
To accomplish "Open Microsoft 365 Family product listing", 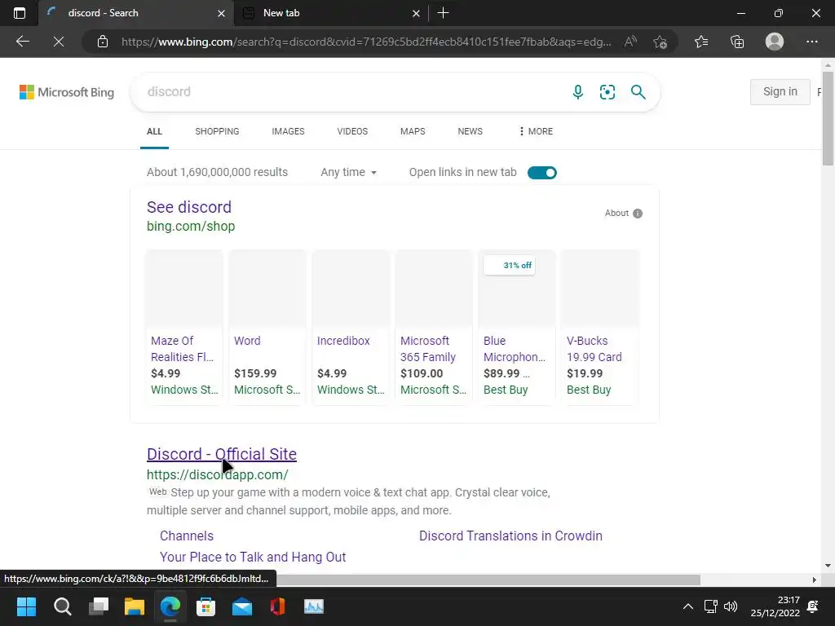I will coord(434,328).
